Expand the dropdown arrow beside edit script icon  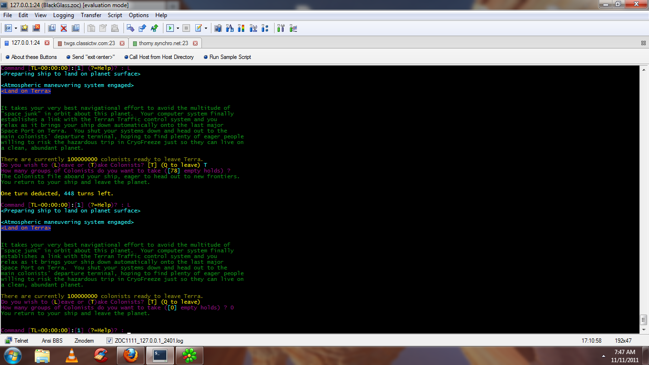click(x=206, y=28)
